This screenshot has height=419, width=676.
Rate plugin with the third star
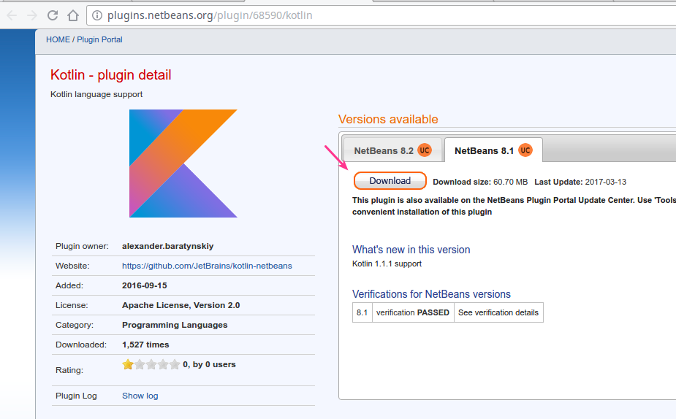151,364
